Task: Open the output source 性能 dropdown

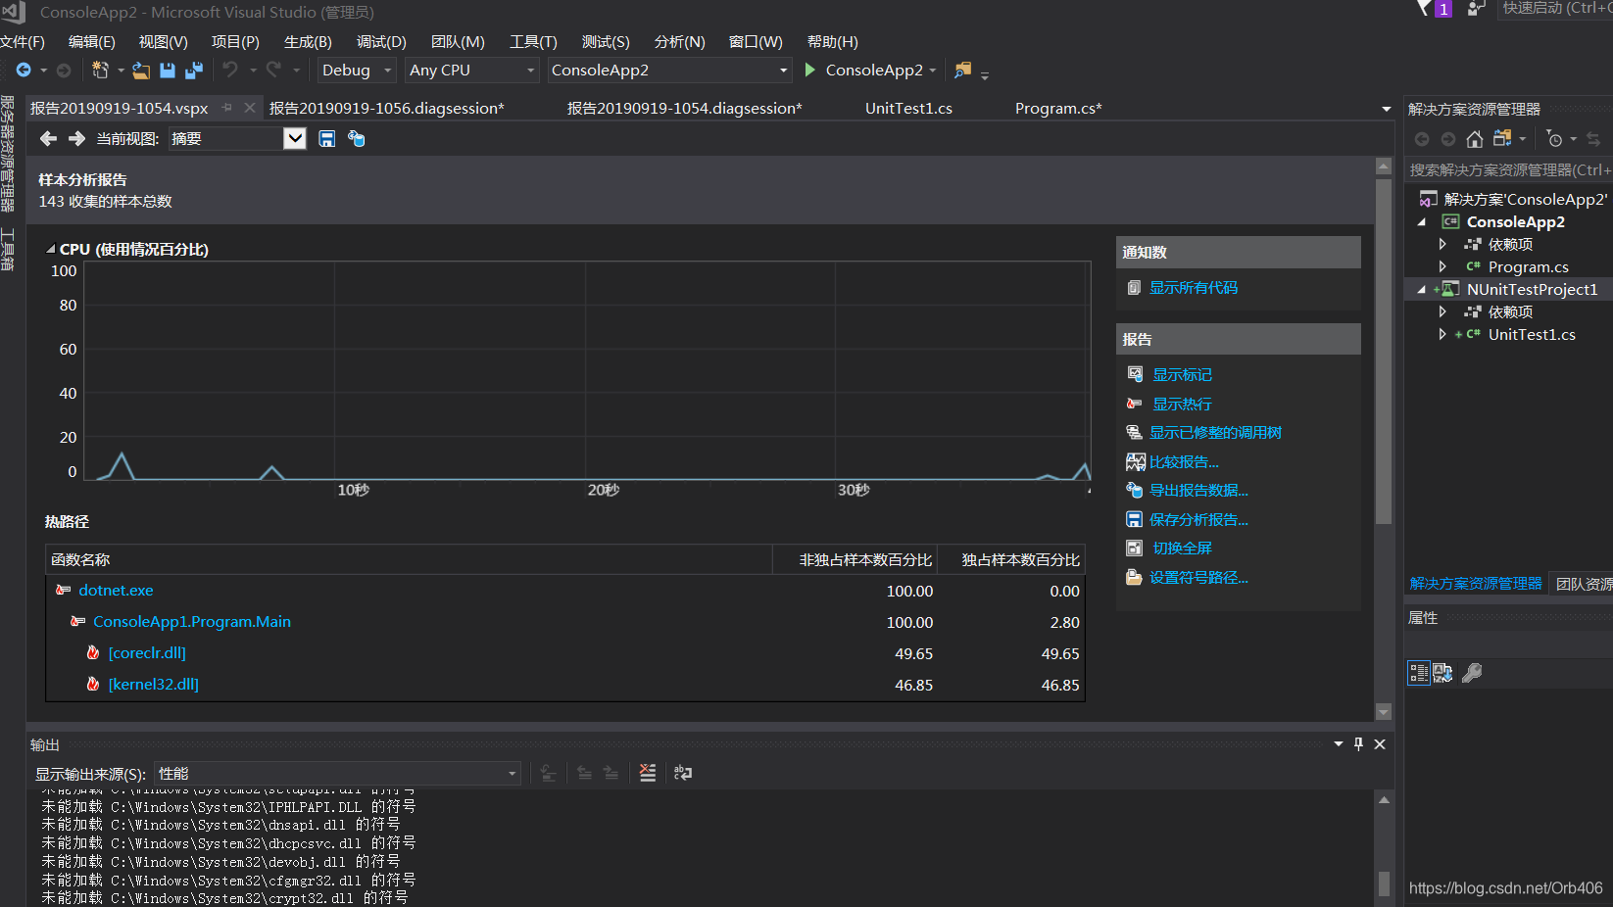Action: [x=337, y=774]
